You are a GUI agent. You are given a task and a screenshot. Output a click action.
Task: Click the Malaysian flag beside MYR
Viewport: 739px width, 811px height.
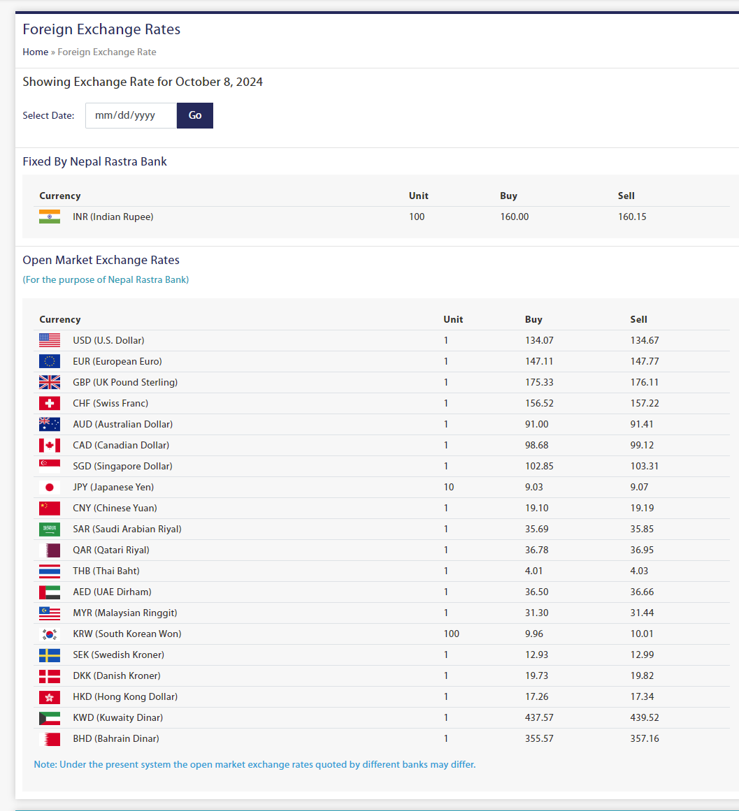tap(50, 613)
